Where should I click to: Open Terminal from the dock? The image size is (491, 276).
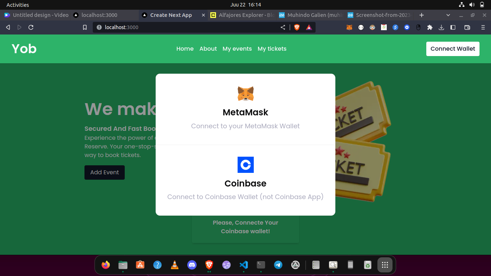point(261,265)
